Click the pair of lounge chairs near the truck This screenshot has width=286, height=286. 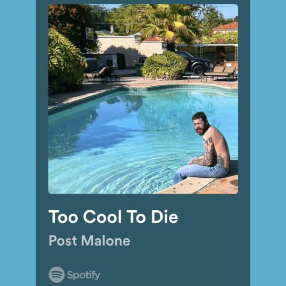(222, 73)
